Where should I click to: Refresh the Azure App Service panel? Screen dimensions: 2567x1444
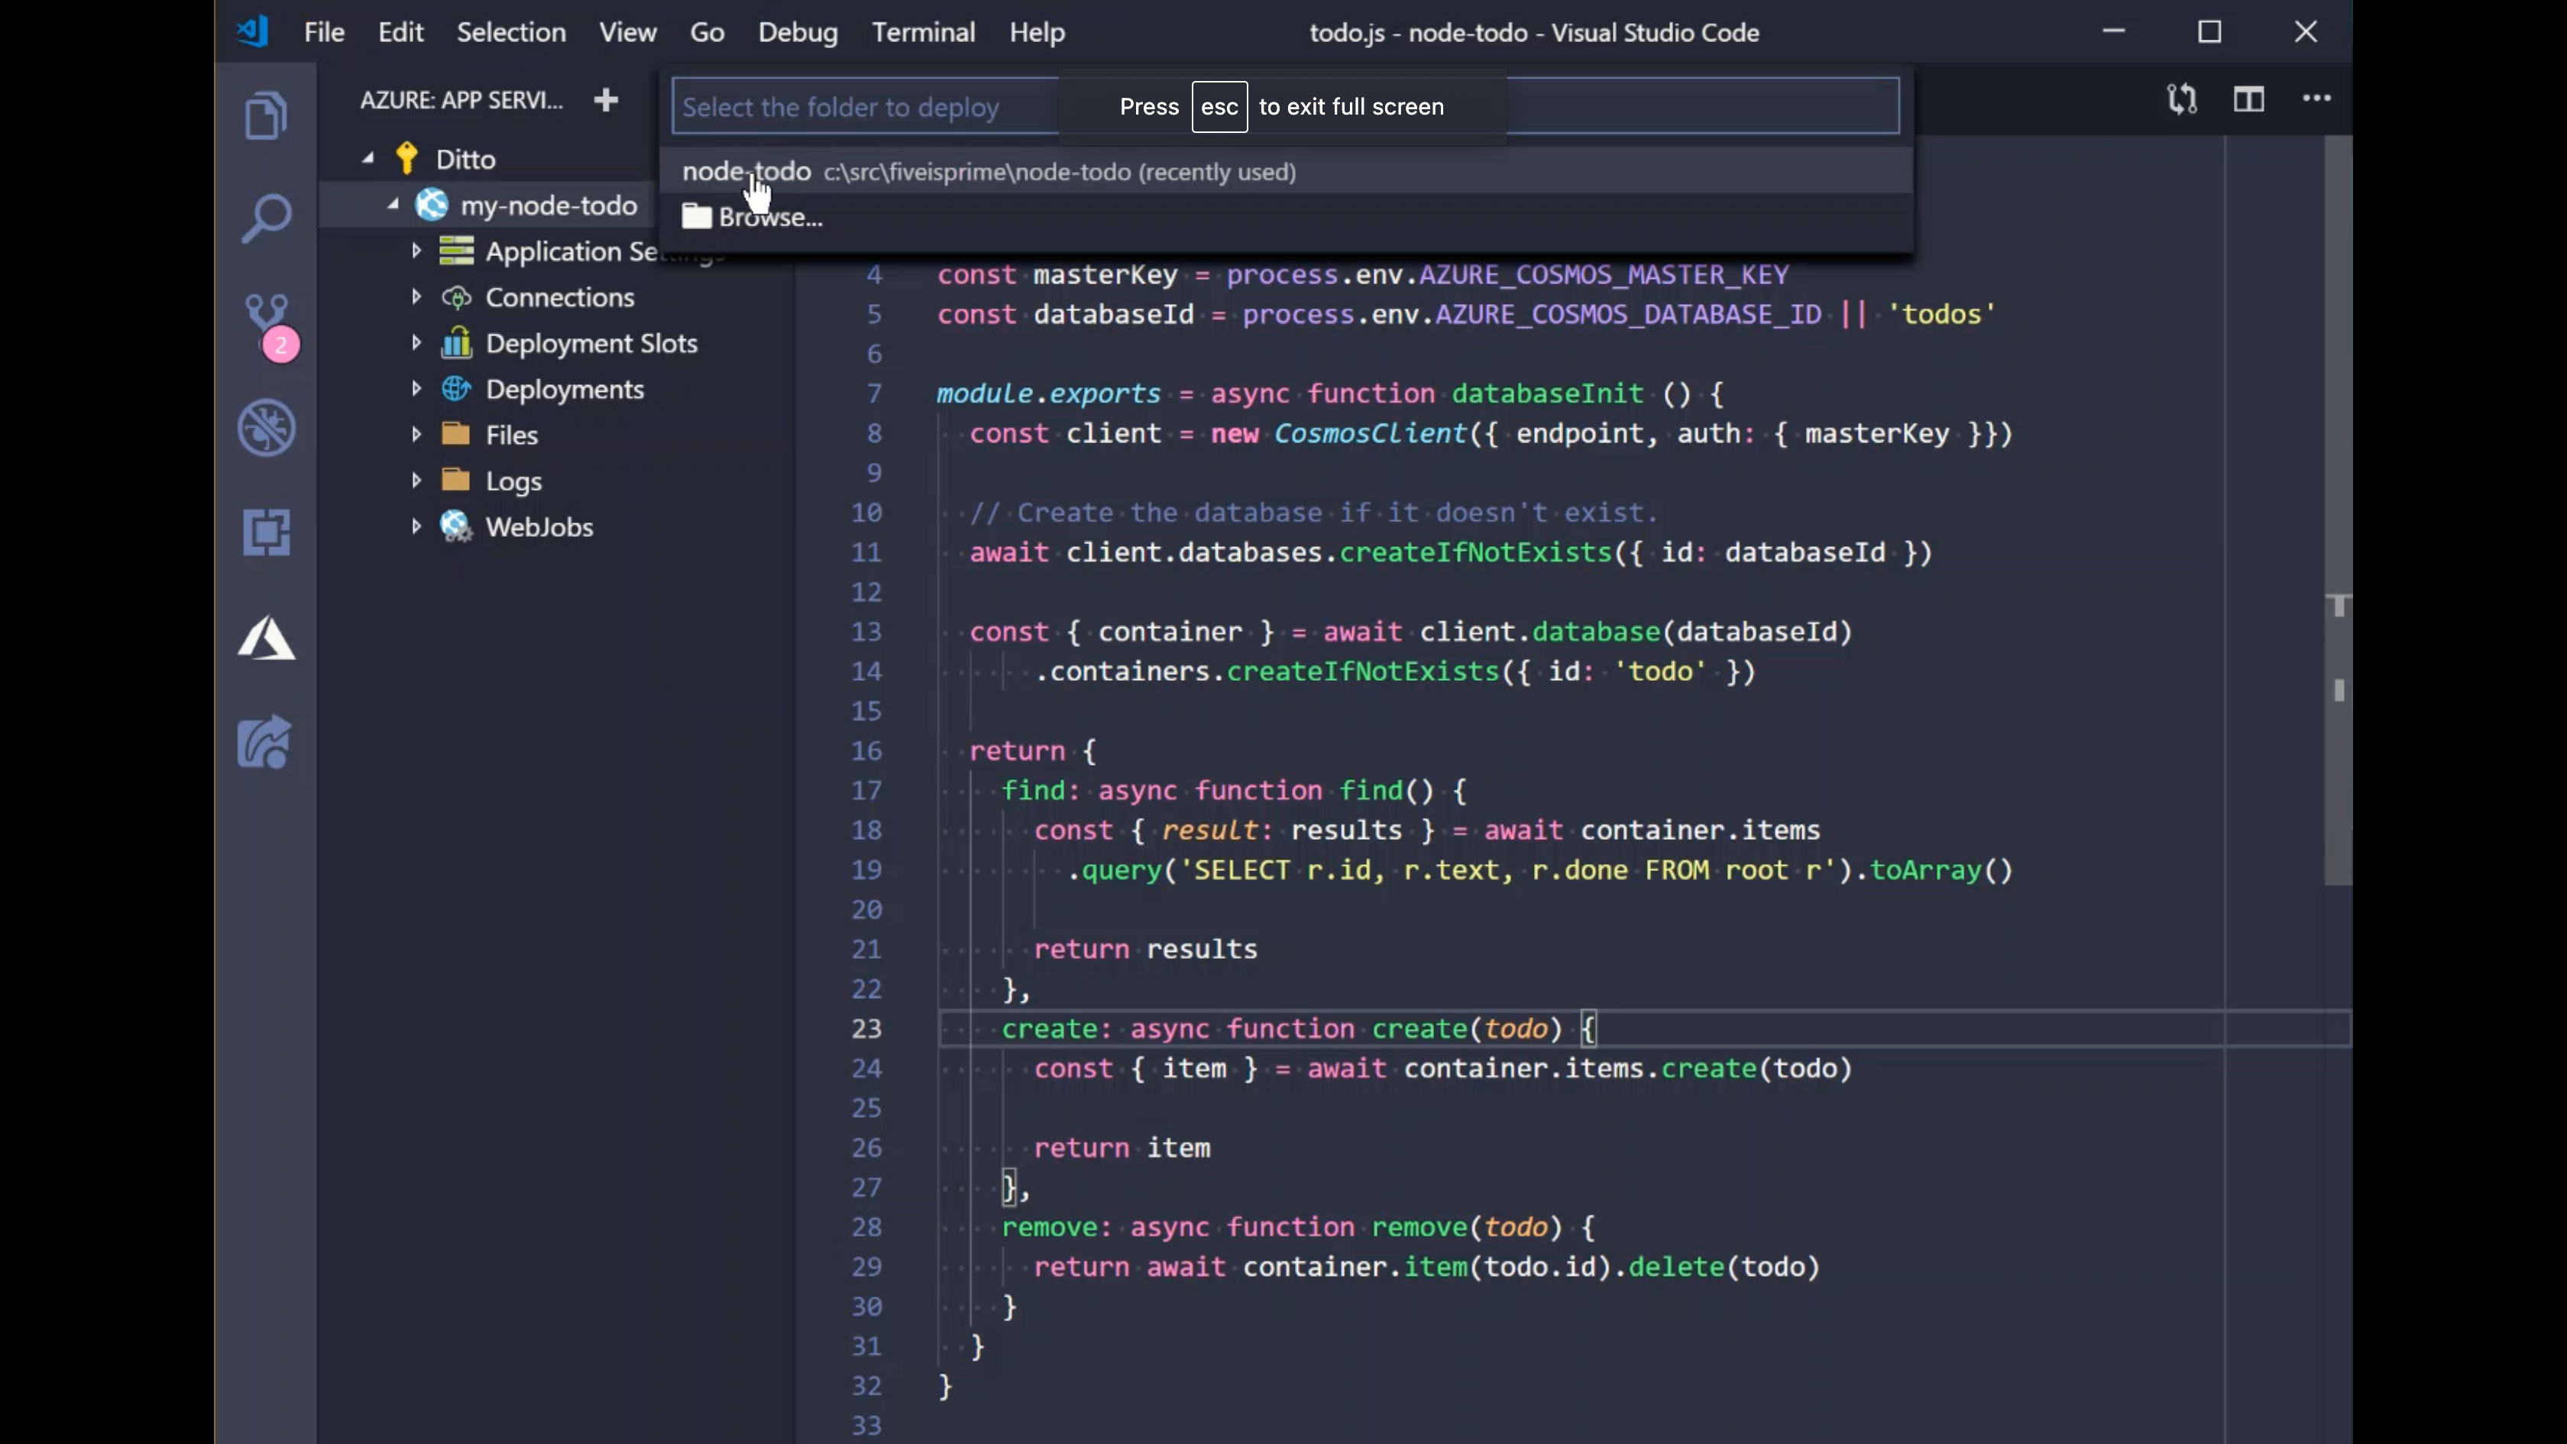click(x=2183, y=99)
